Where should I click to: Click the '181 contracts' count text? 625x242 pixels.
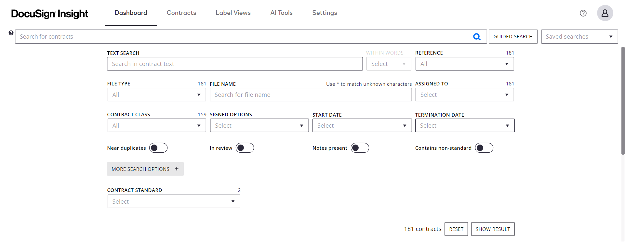423,229
